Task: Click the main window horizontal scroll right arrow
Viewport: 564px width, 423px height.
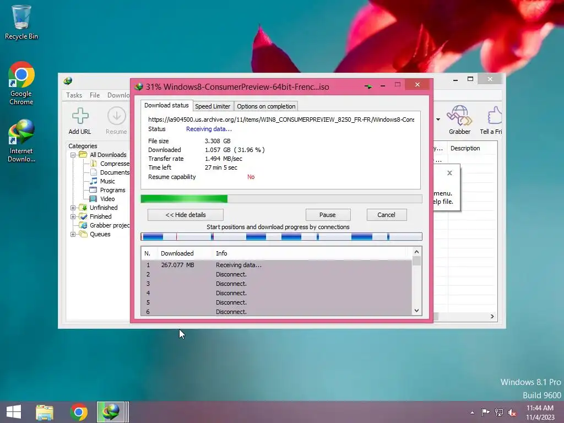Action: (x=492, y=317)
